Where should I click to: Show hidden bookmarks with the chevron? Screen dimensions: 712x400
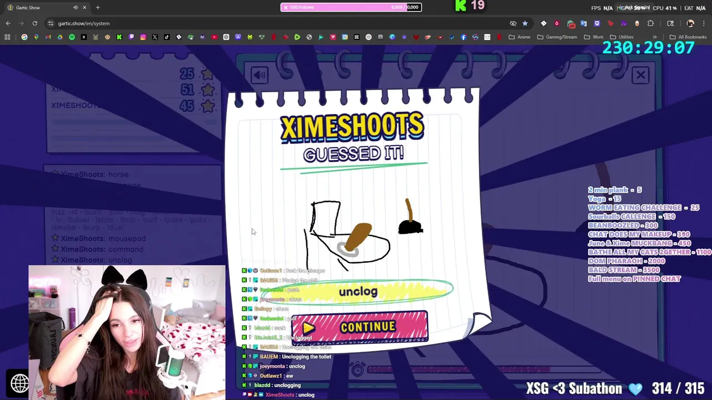[655, 37]
